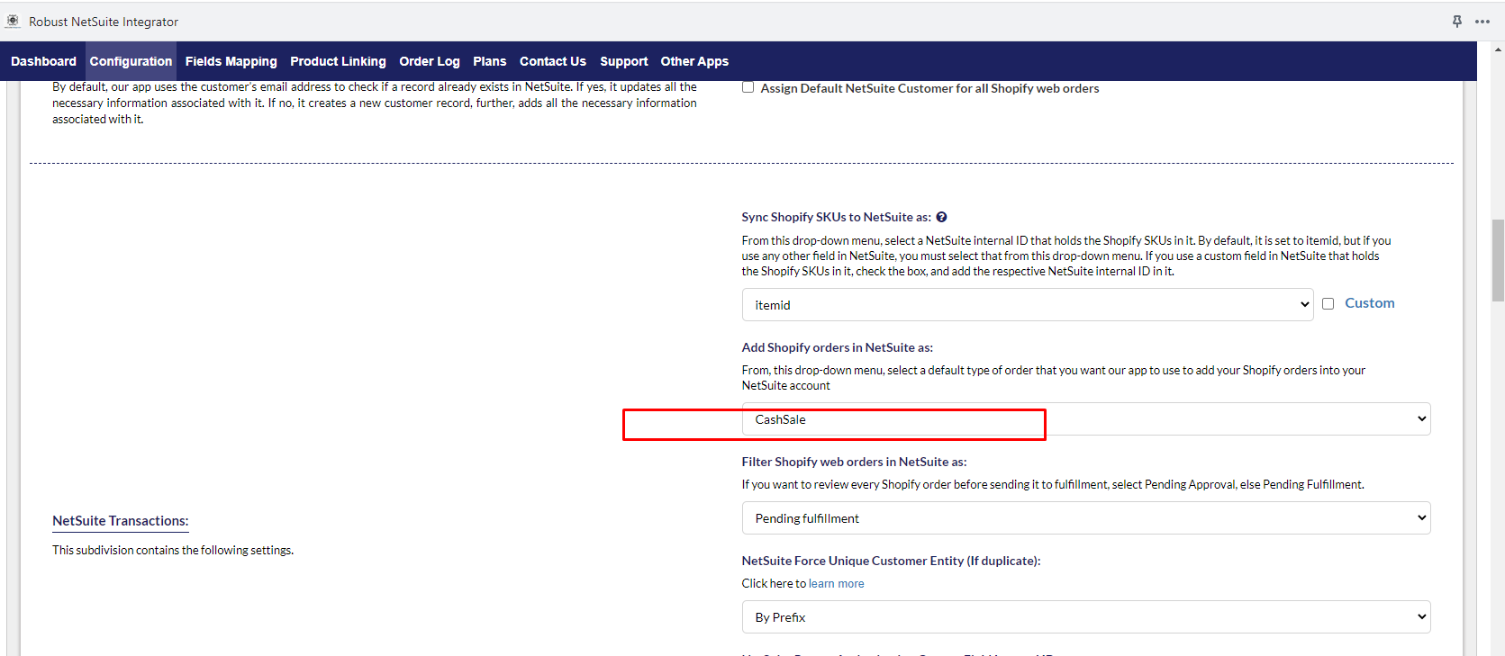1505x656 pixels.
Task: Open the Pending fulfillment filter dropdown
Action: pos(1086,518)
